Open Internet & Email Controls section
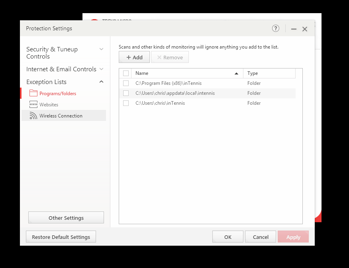Screen dimensions: 349x268 pos(61,69)
